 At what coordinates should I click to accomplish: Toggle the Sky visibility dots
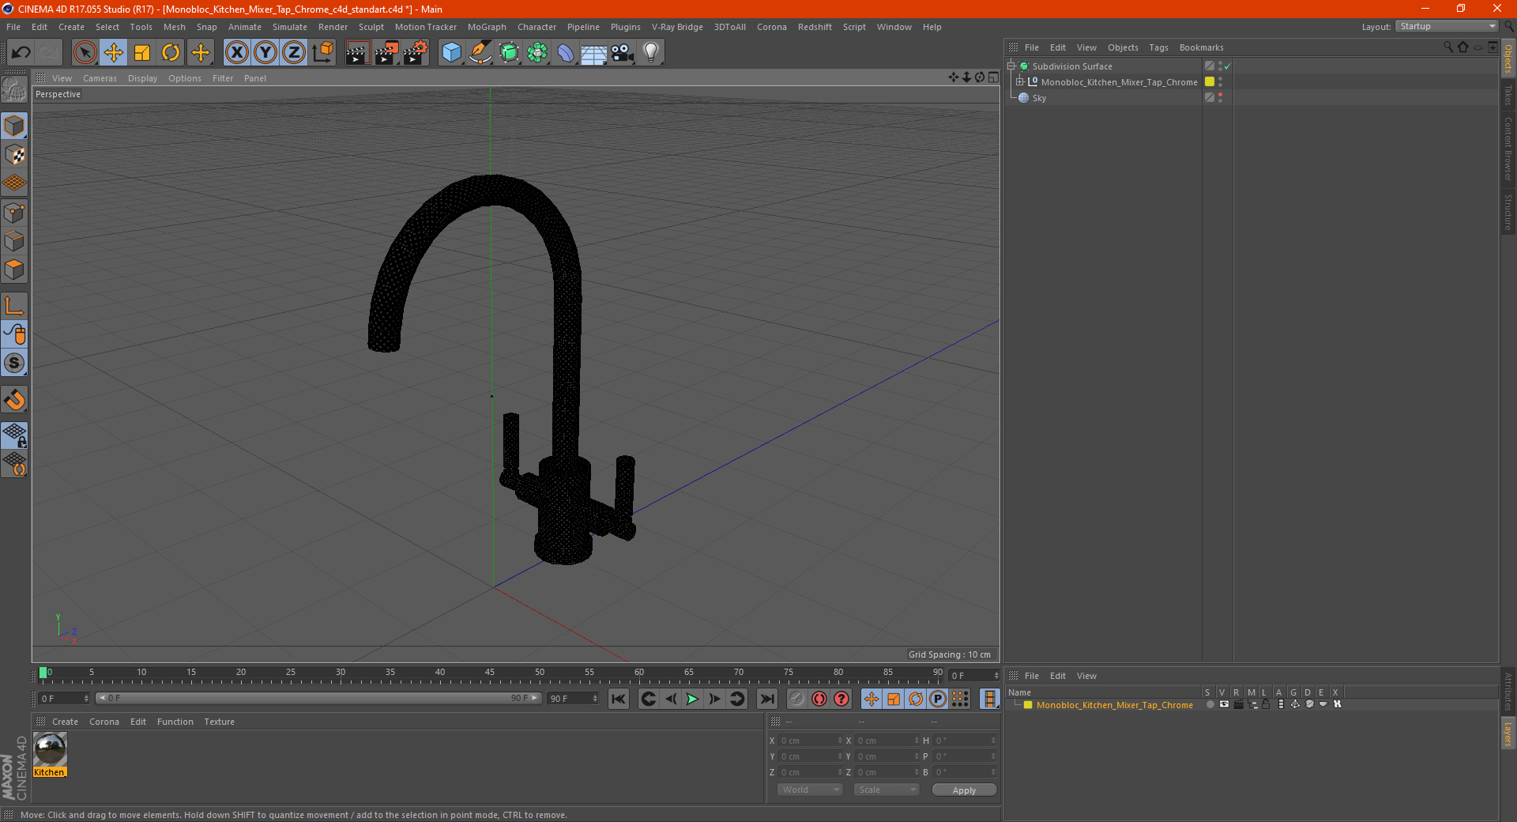tap(1221, 97)
